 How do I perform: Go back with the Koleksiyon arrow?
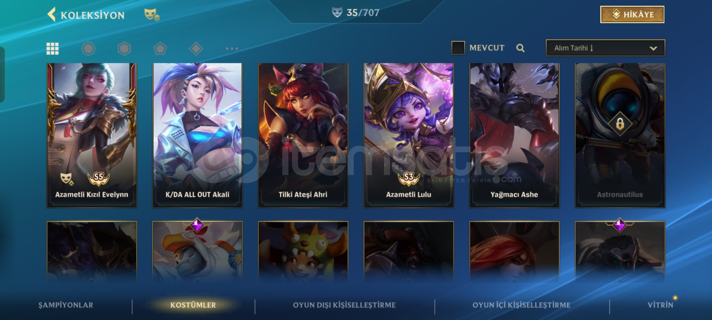click(x=52, y=15)
